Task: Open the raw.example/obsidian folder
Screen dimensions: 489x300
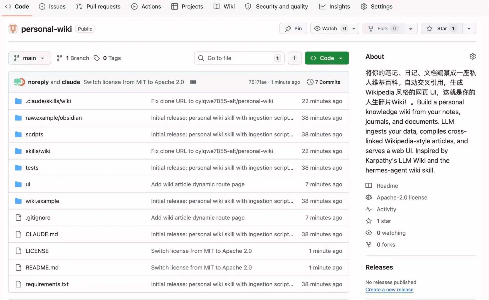Action: click(x=54, y=117)
